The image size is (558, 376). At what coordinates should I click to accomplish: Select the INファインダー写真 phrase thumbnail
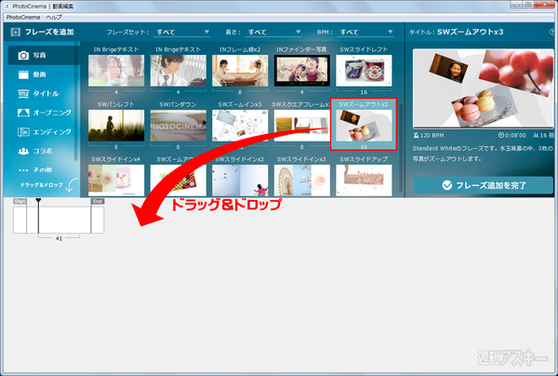pos(302,71)
